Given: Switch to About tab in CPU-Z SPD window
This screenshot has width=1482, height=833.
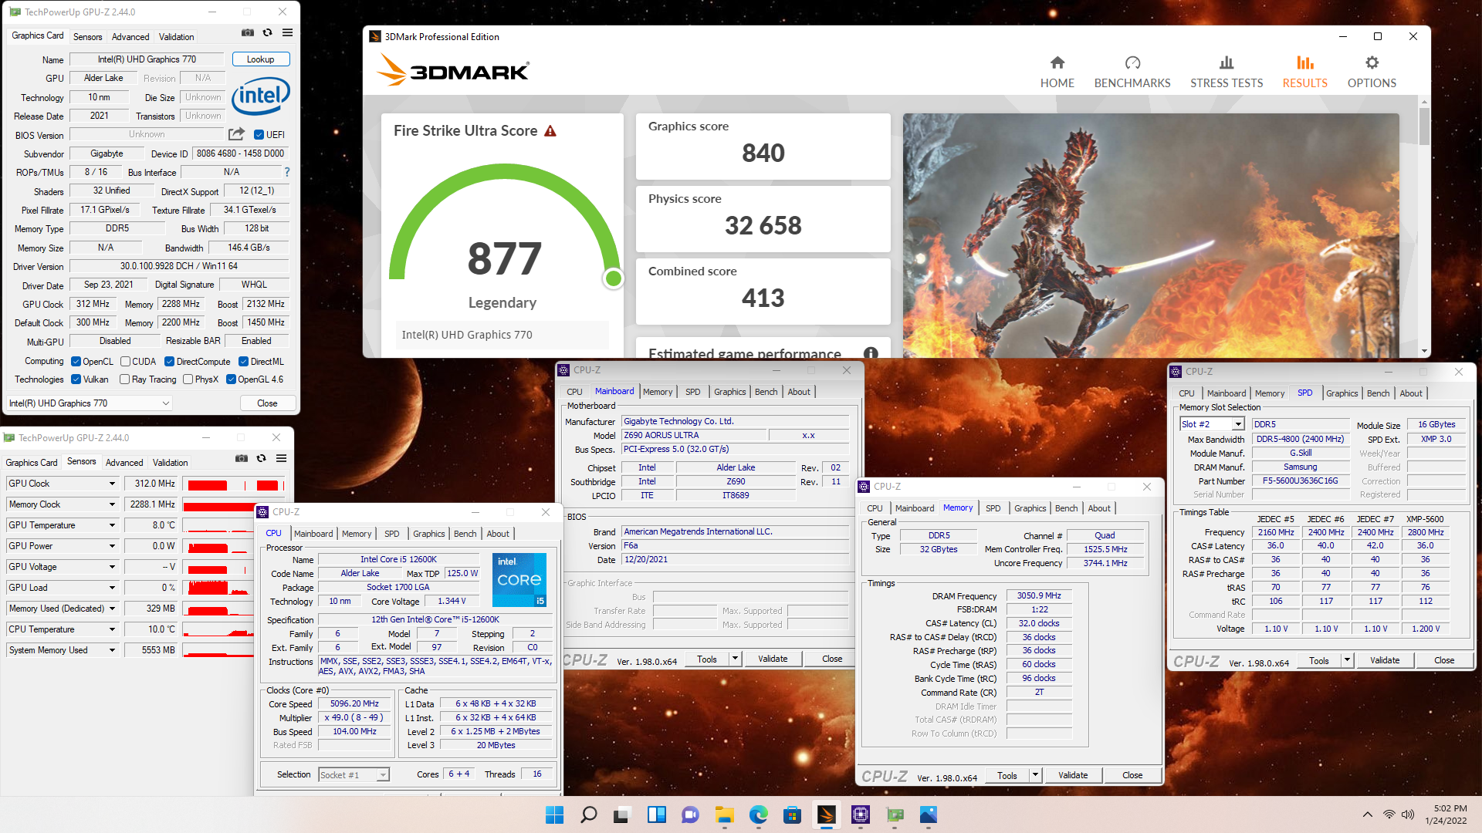Looking at the screenshot, I should point(1411,393).
